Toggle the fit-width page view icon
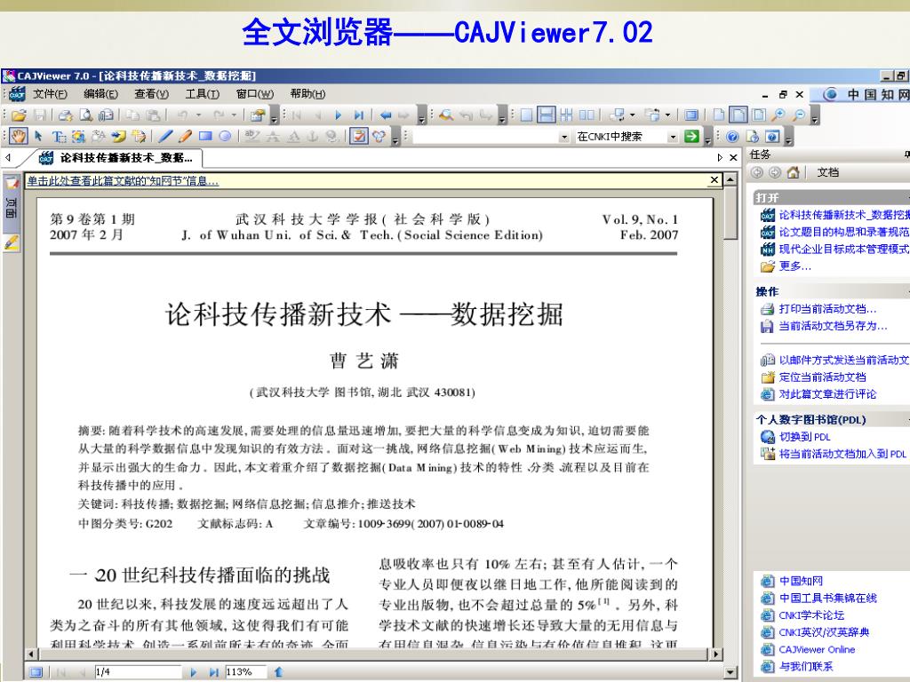 pos(738,115)
